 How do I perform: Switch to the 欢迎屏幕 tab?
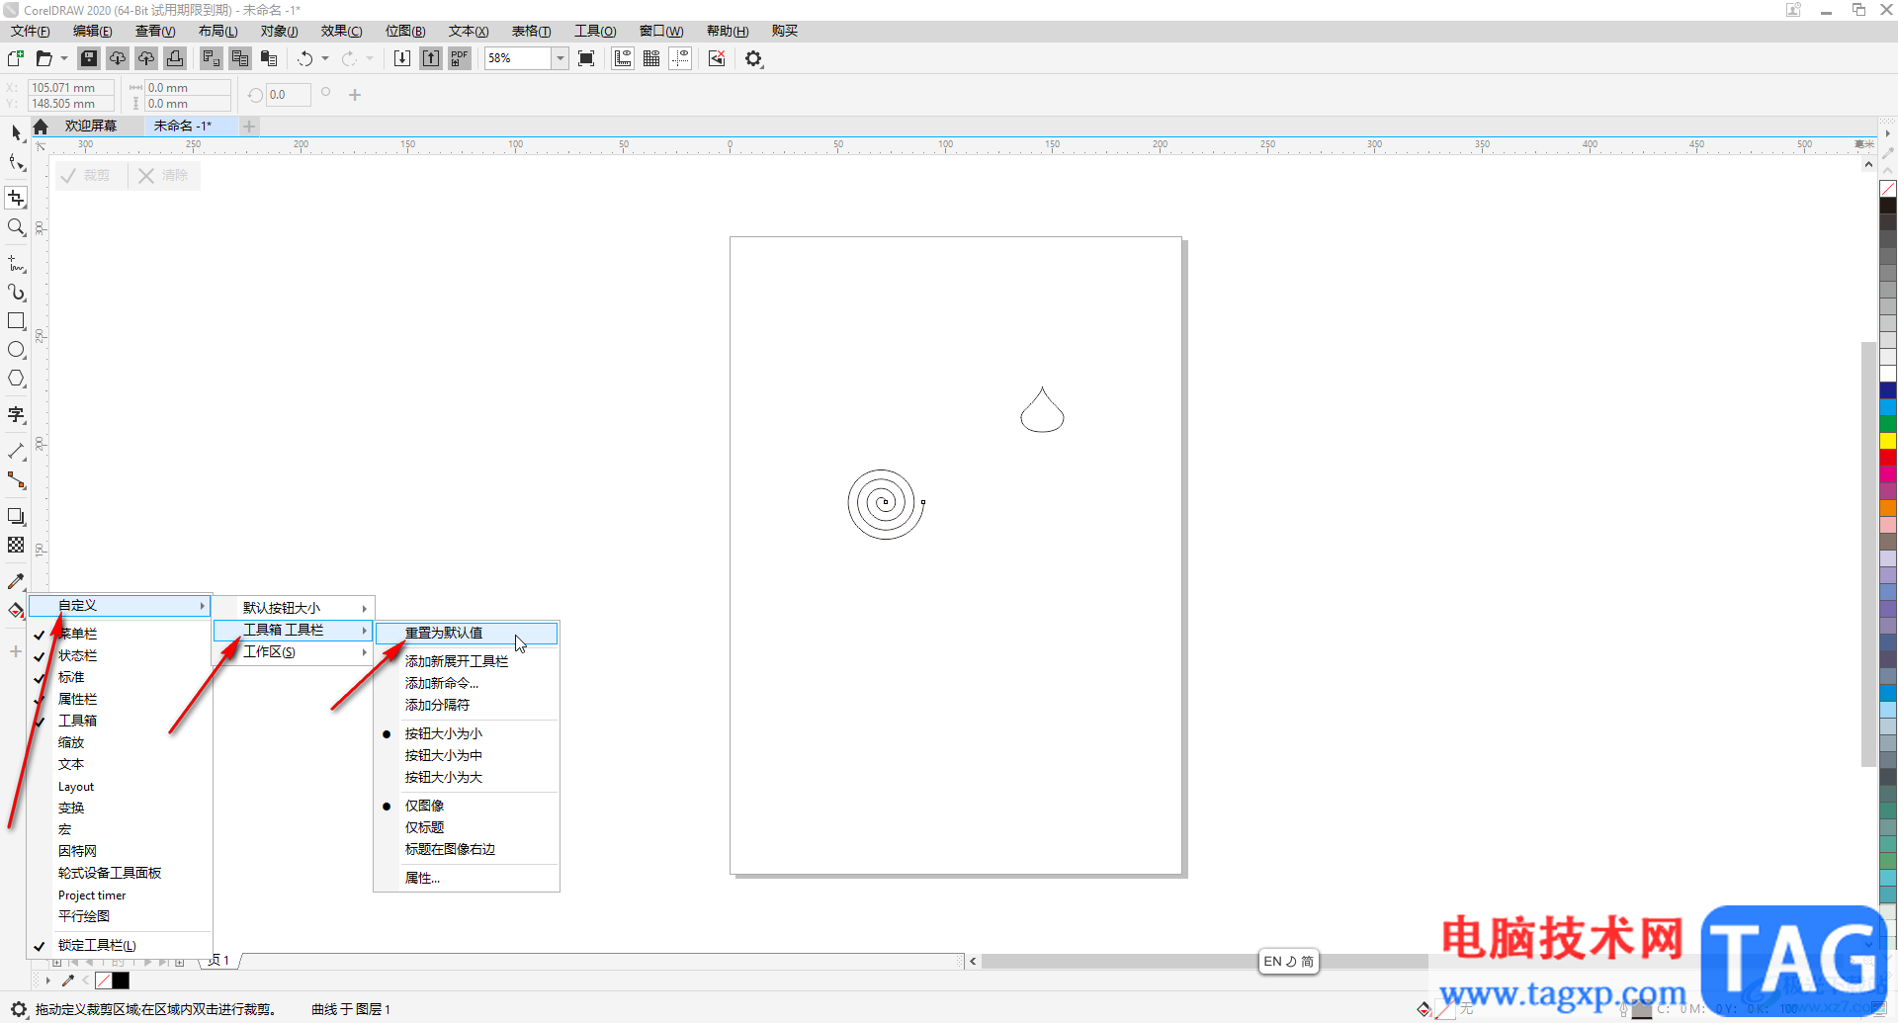(91, 126)
